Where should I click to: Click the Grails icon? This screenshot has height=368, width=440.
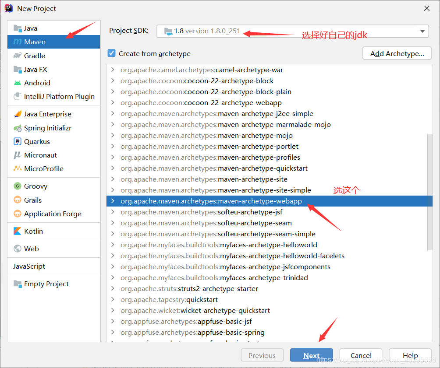(18, 200)
